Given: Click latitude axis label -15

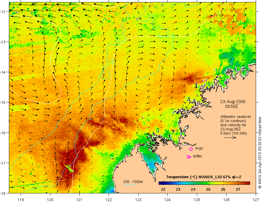Looking at the screenshot, I should point(3,102).
